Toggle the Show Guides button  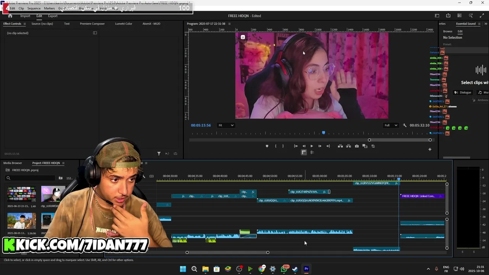[x=312, y=152]
